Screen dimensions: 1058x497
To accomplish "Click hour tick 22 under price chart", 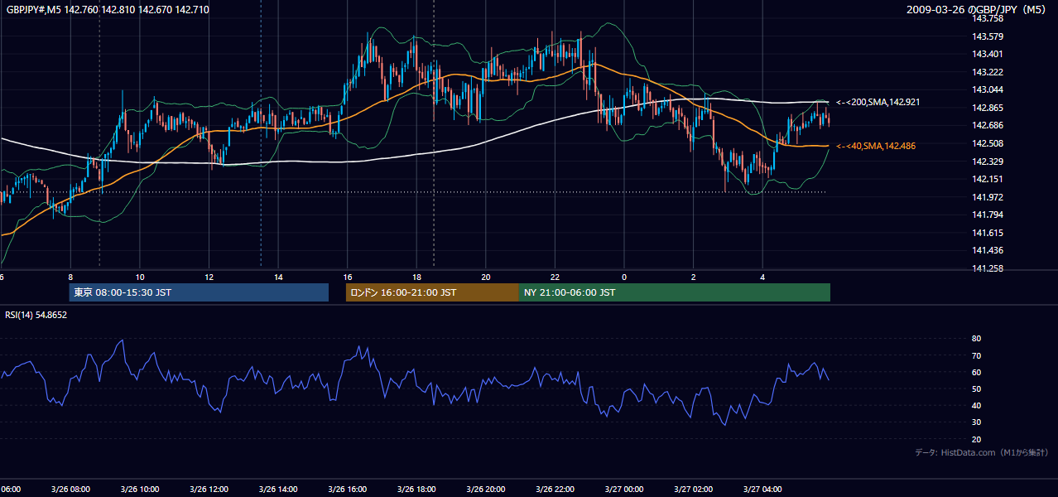I will pyautogui.click(x=555, y=277).
